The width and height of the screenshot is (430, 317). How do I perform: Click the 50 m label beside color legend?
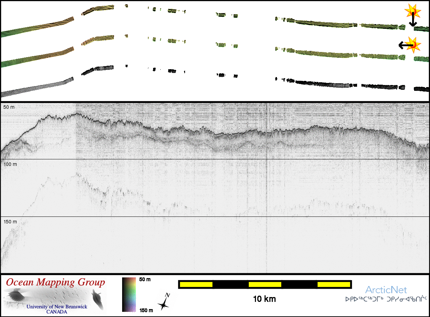point(144,279)
